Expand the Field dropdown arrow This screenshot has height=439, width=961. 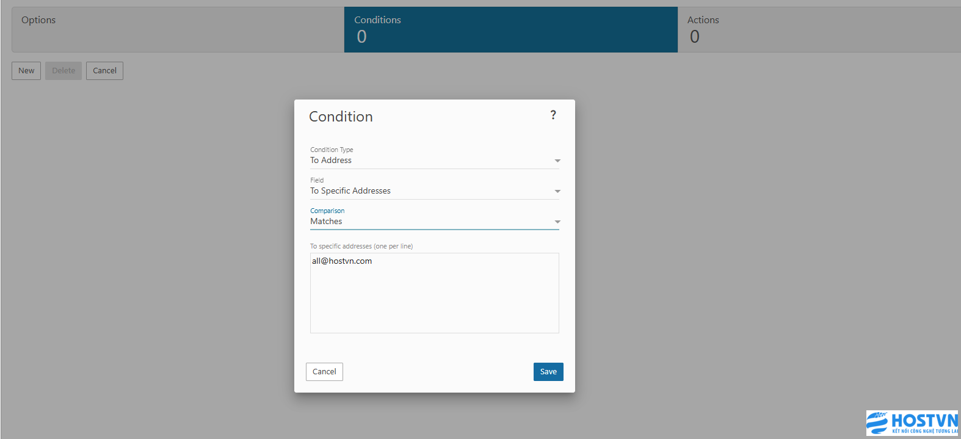(557, 192)
